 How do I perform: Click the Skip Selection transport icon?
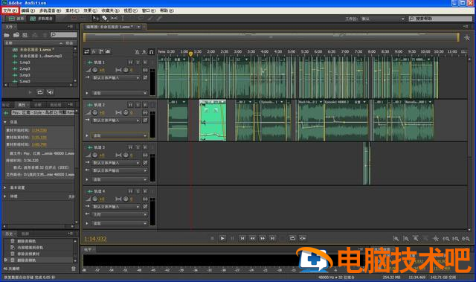tap(303, 239)
